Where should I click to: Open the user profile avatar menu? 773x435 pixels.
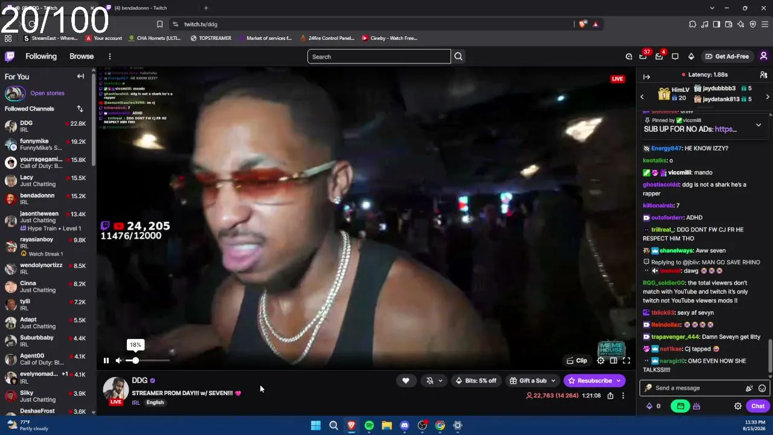pos(763,56)
